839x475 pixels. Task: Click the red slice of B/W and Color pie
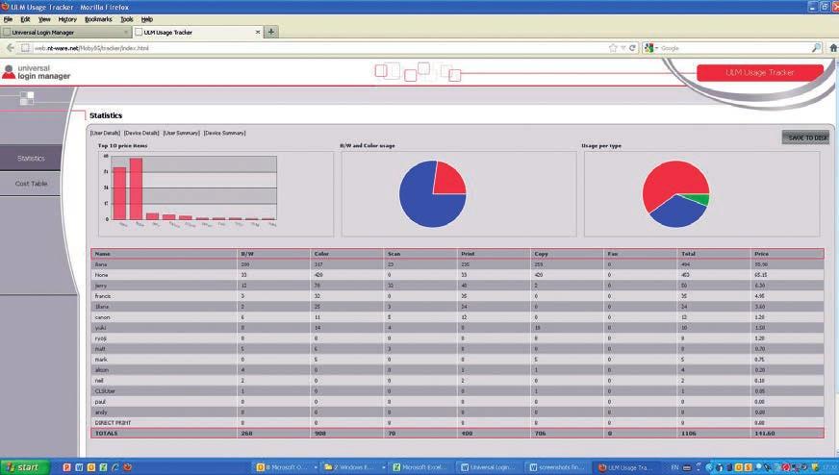point(448,179)
